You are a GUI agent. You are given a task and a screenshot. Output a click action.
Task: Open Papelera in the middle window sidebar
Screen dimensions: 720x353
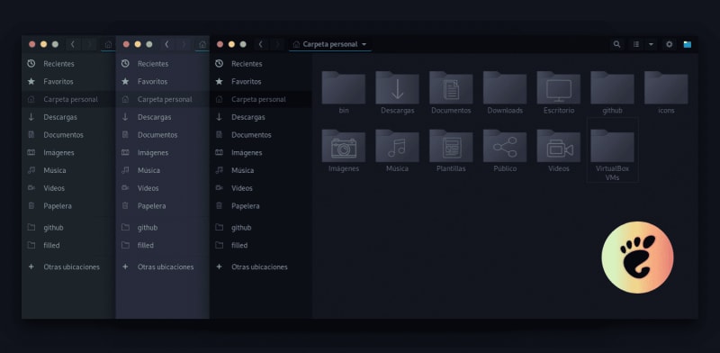click(x=163, y=206)
